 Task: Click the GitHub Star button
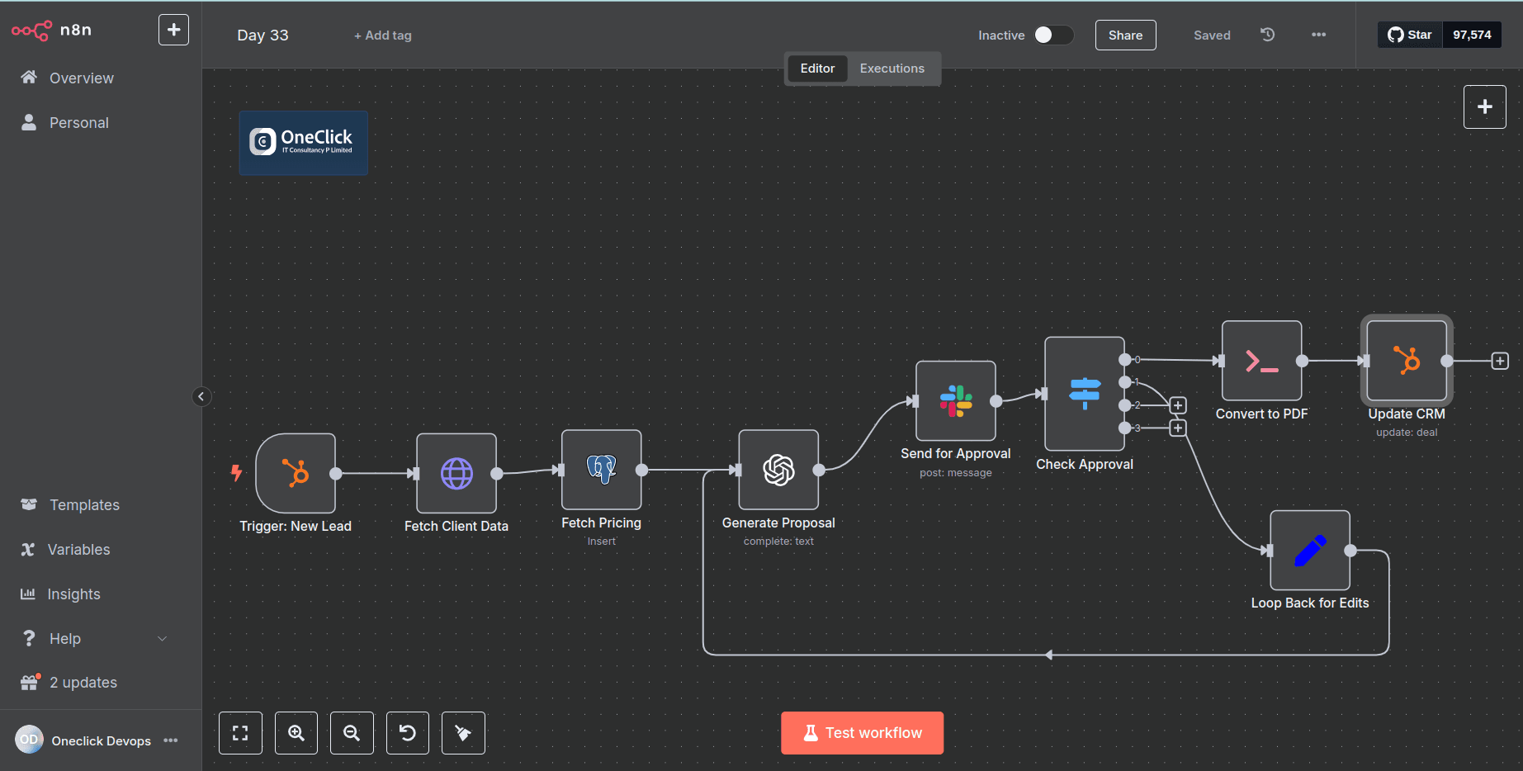pyautogui.click(x=1410, y=35)
